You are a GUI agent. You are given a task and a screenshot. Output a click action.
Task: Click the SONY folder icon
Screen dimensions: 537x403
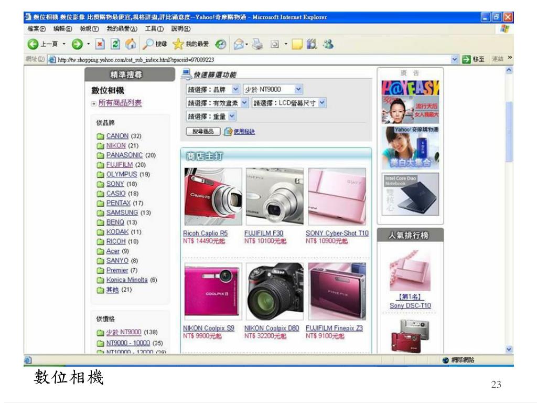pos(100,184)
